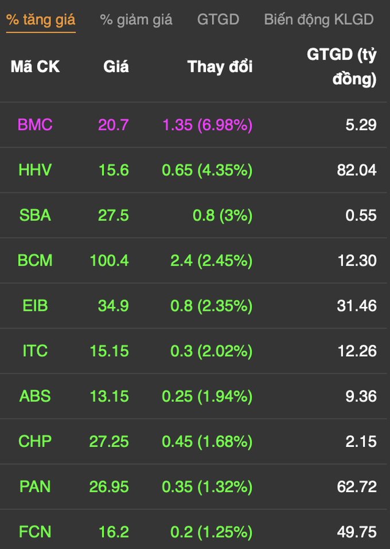This screenshot has height=549, width=390.
Task: Select the GTGD tab
Action: click(218, 20)
